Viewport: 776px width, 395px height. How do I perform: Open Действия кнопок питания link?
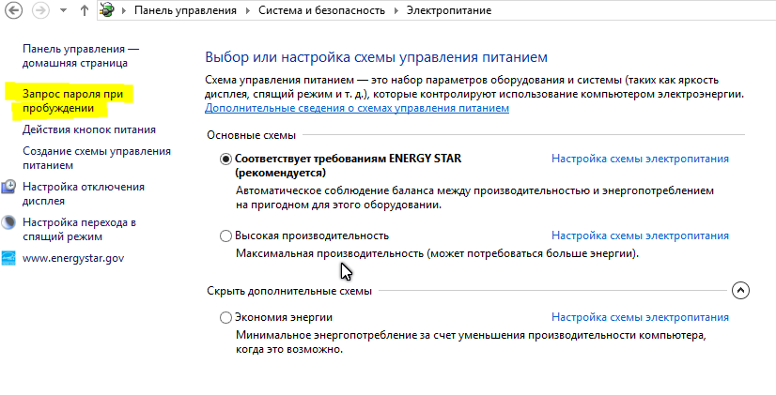click(x=89, y=129)
